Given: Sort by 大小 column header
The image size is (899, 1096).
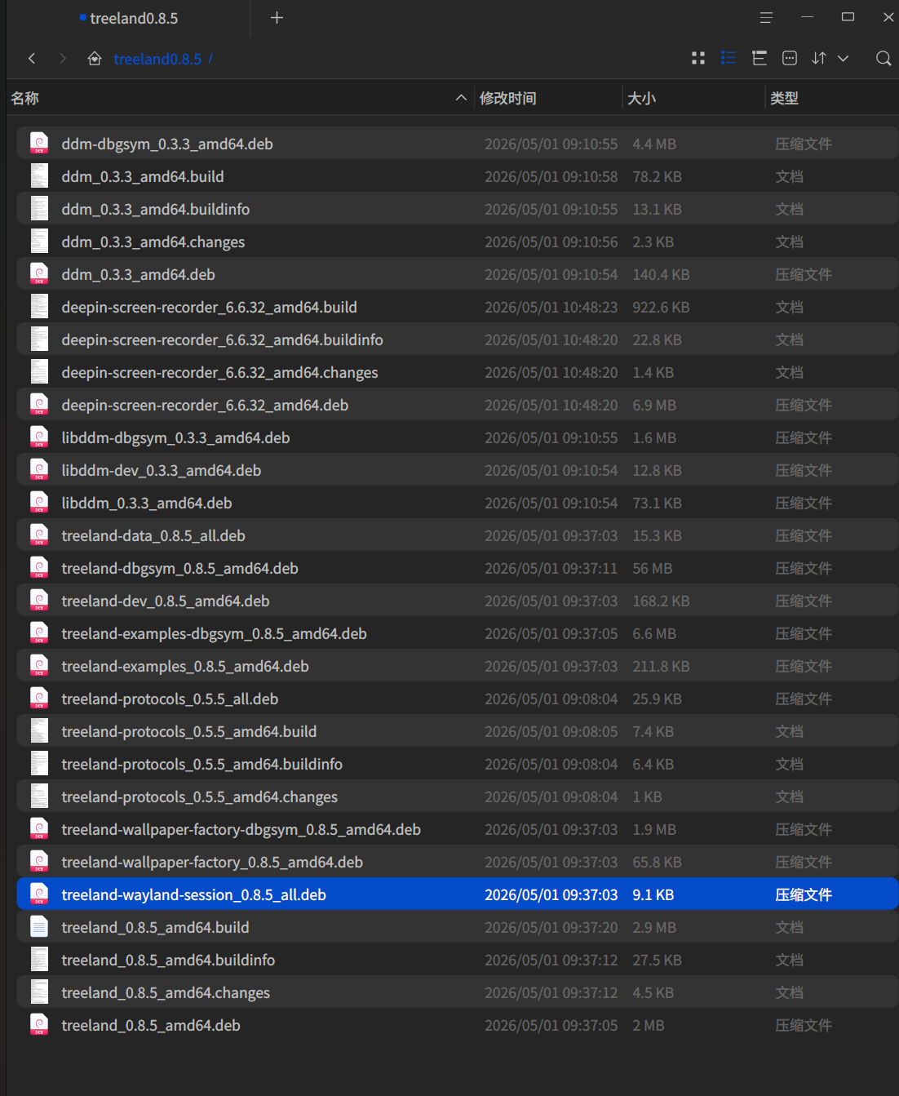Looking at the screenshot, I should tap(642, 98).
